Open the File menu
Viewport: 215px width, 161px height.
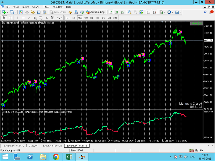[8, 7]
